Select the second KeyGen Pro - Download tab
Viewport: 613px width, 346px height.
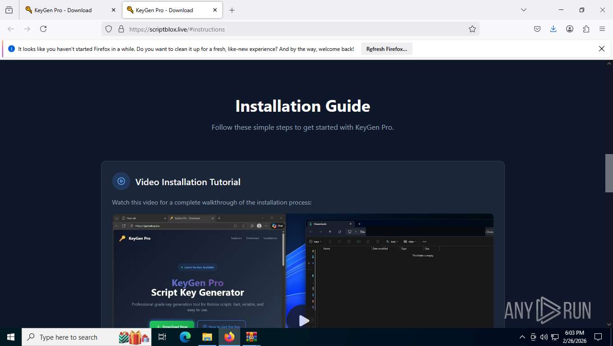(x=172, y=10)
